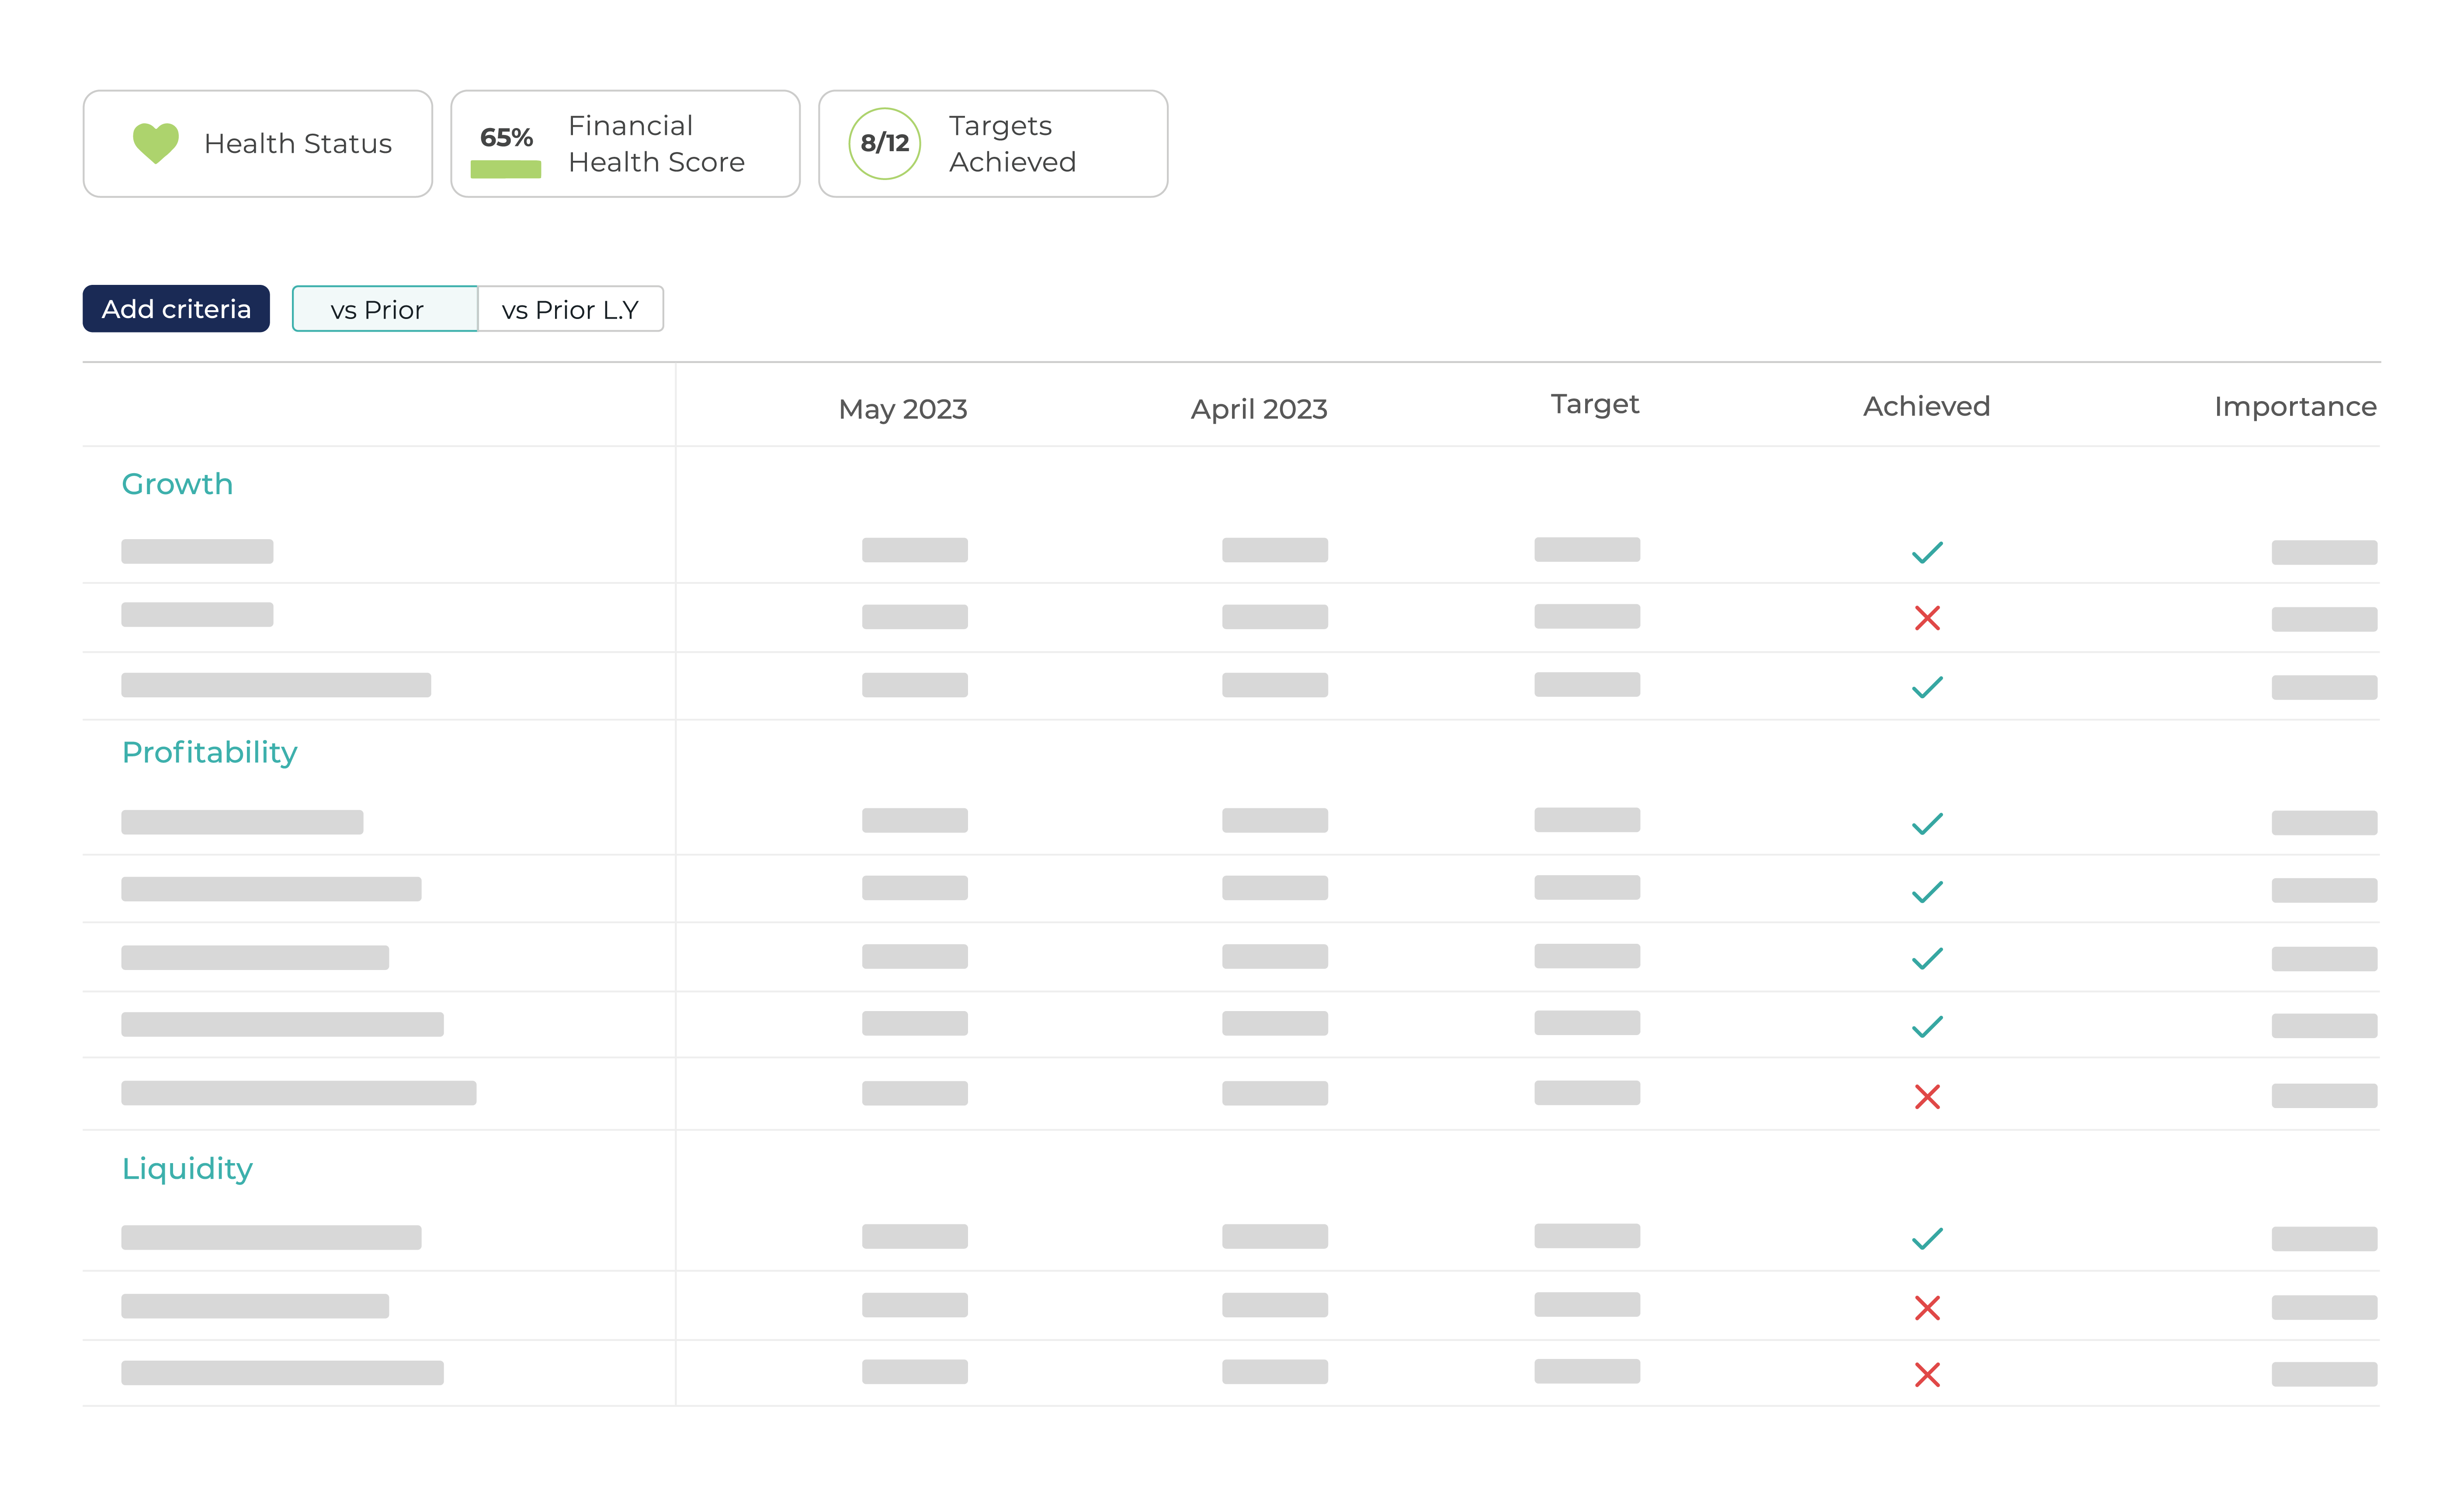Image resolution: width=2464 pixels, height=1500 pixels.
Task: Collapse the Growth section
Action: [x=177, y=483]
